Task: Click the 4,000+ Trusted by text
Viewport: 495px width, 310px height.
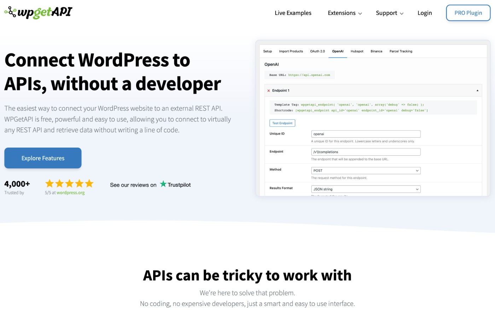Action: click(17, 187)
